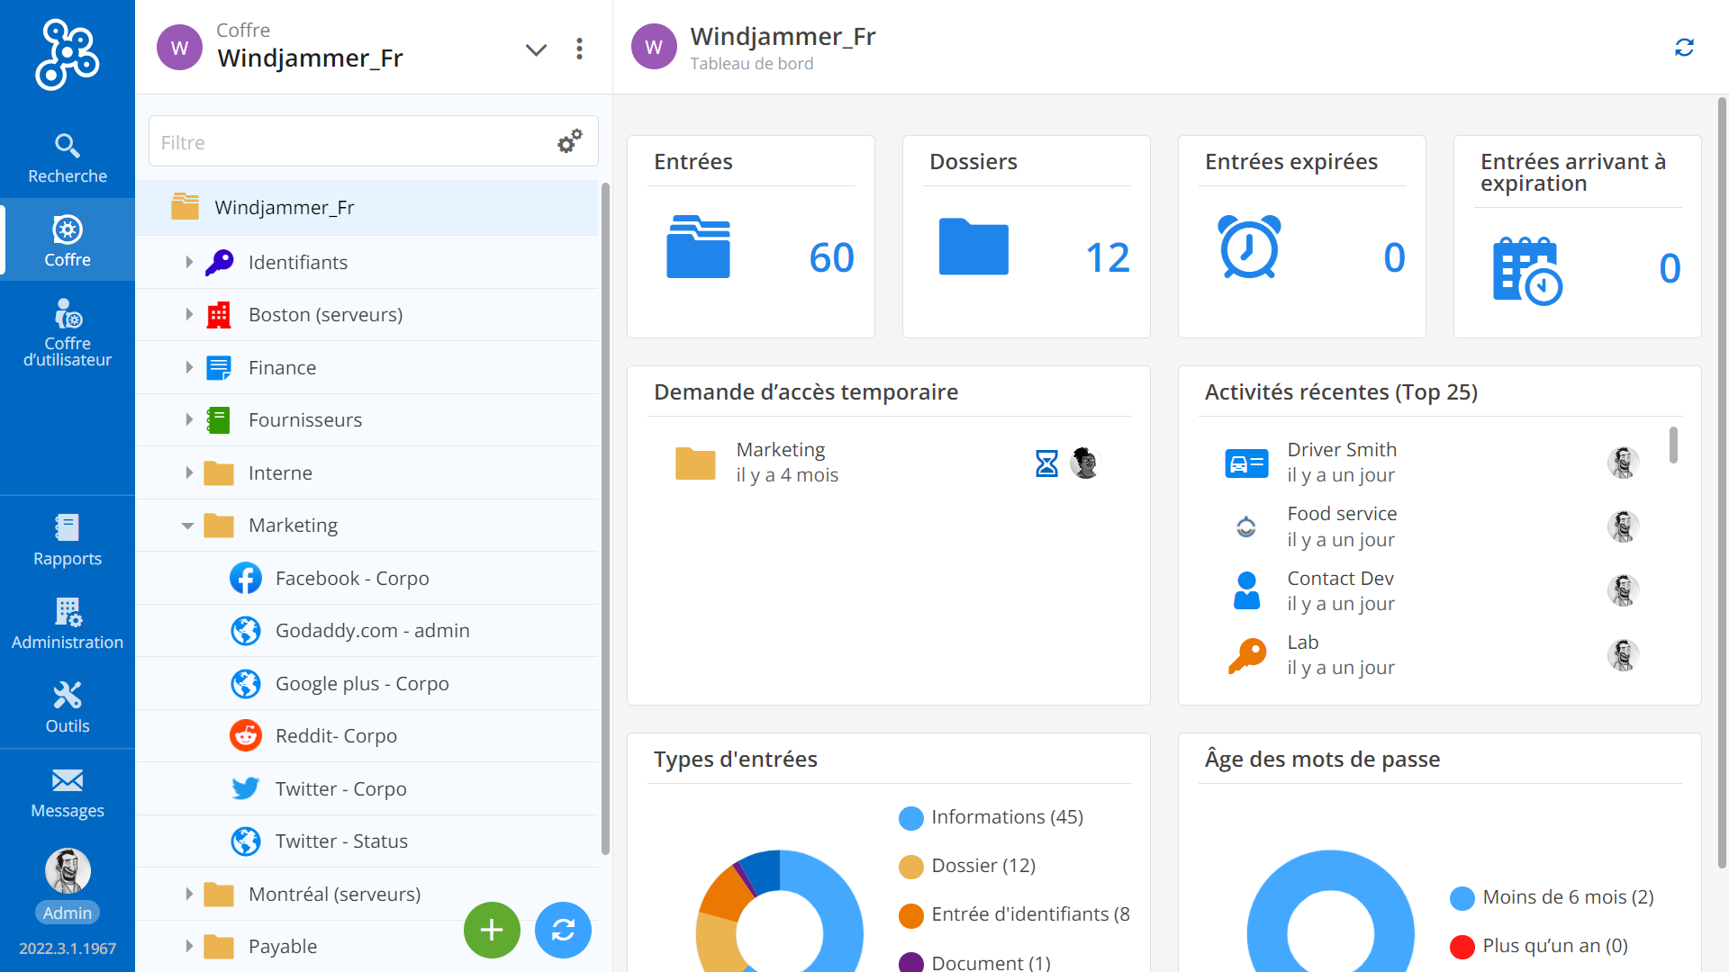Click the refresh icon on the dashboard

(1684, 48)
